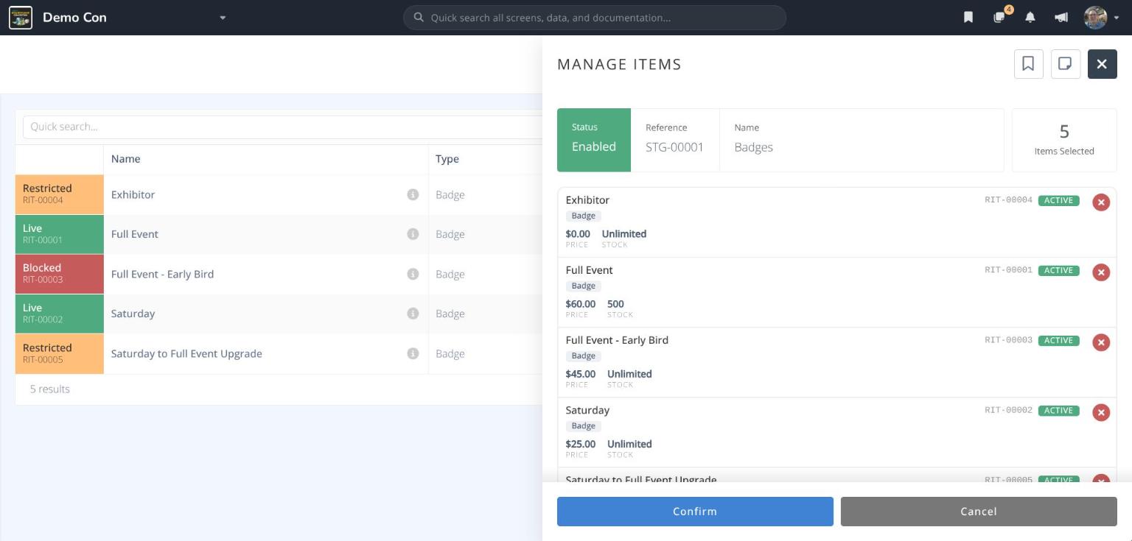Select the Live RIT-00001 status cell

point(60,234)
